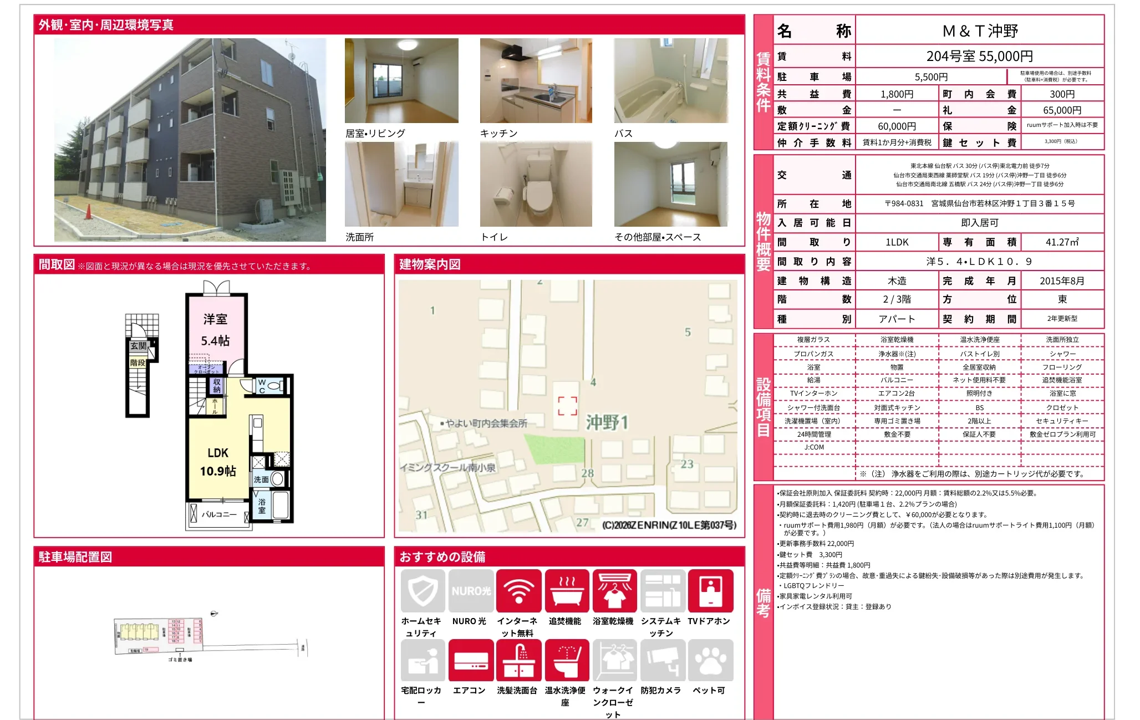1140x720 pixels.
Task: Click the ウォークインクローゼット closet icon
Action: click(614, 660)
